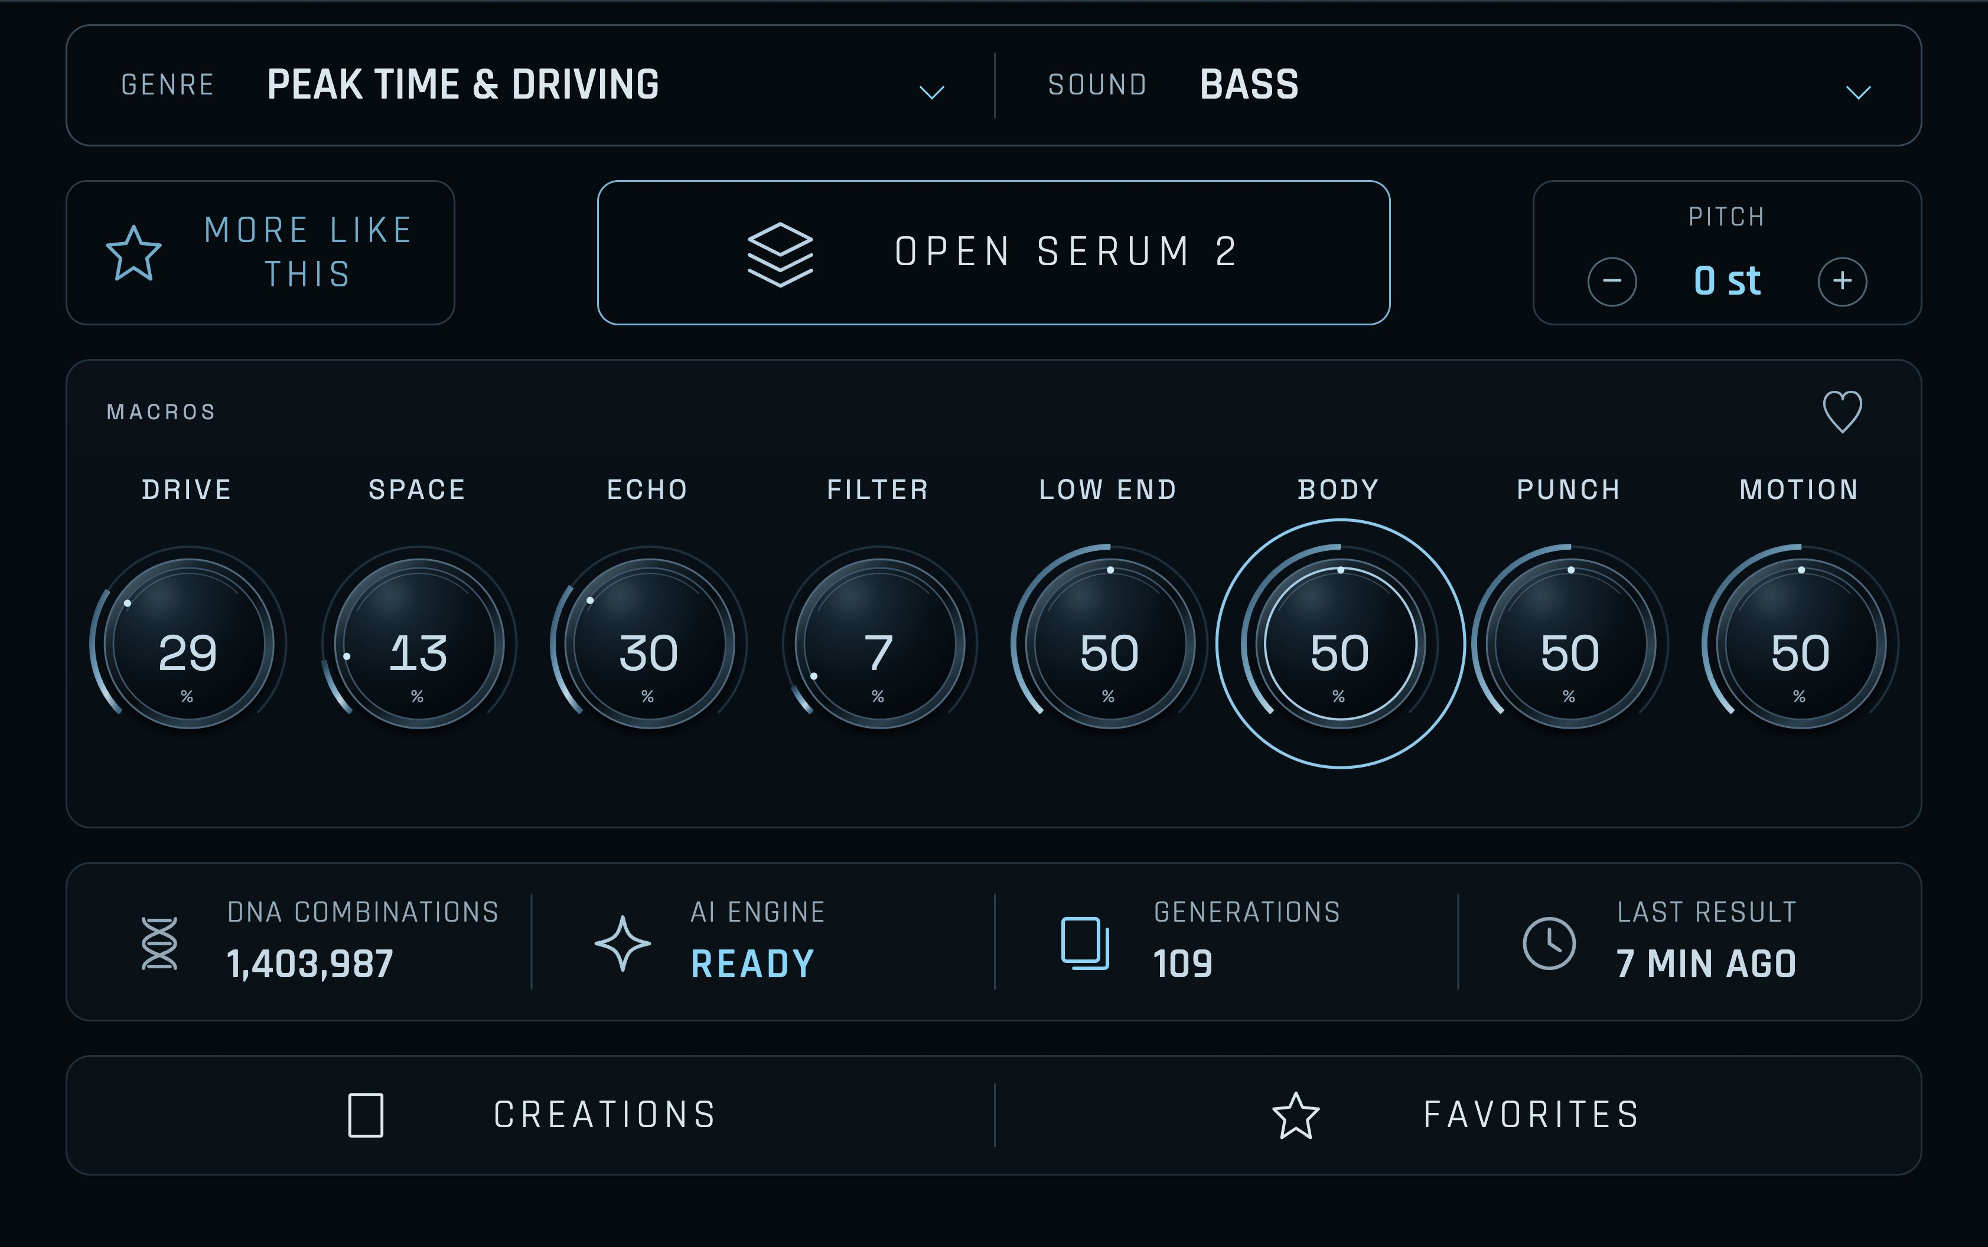Favorite this preset with the heart icon

coord(1842,412)
